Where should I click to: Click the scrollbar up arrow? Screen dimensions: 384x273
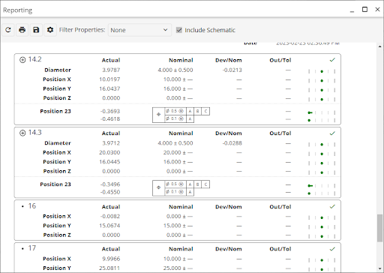click(380, 46)
